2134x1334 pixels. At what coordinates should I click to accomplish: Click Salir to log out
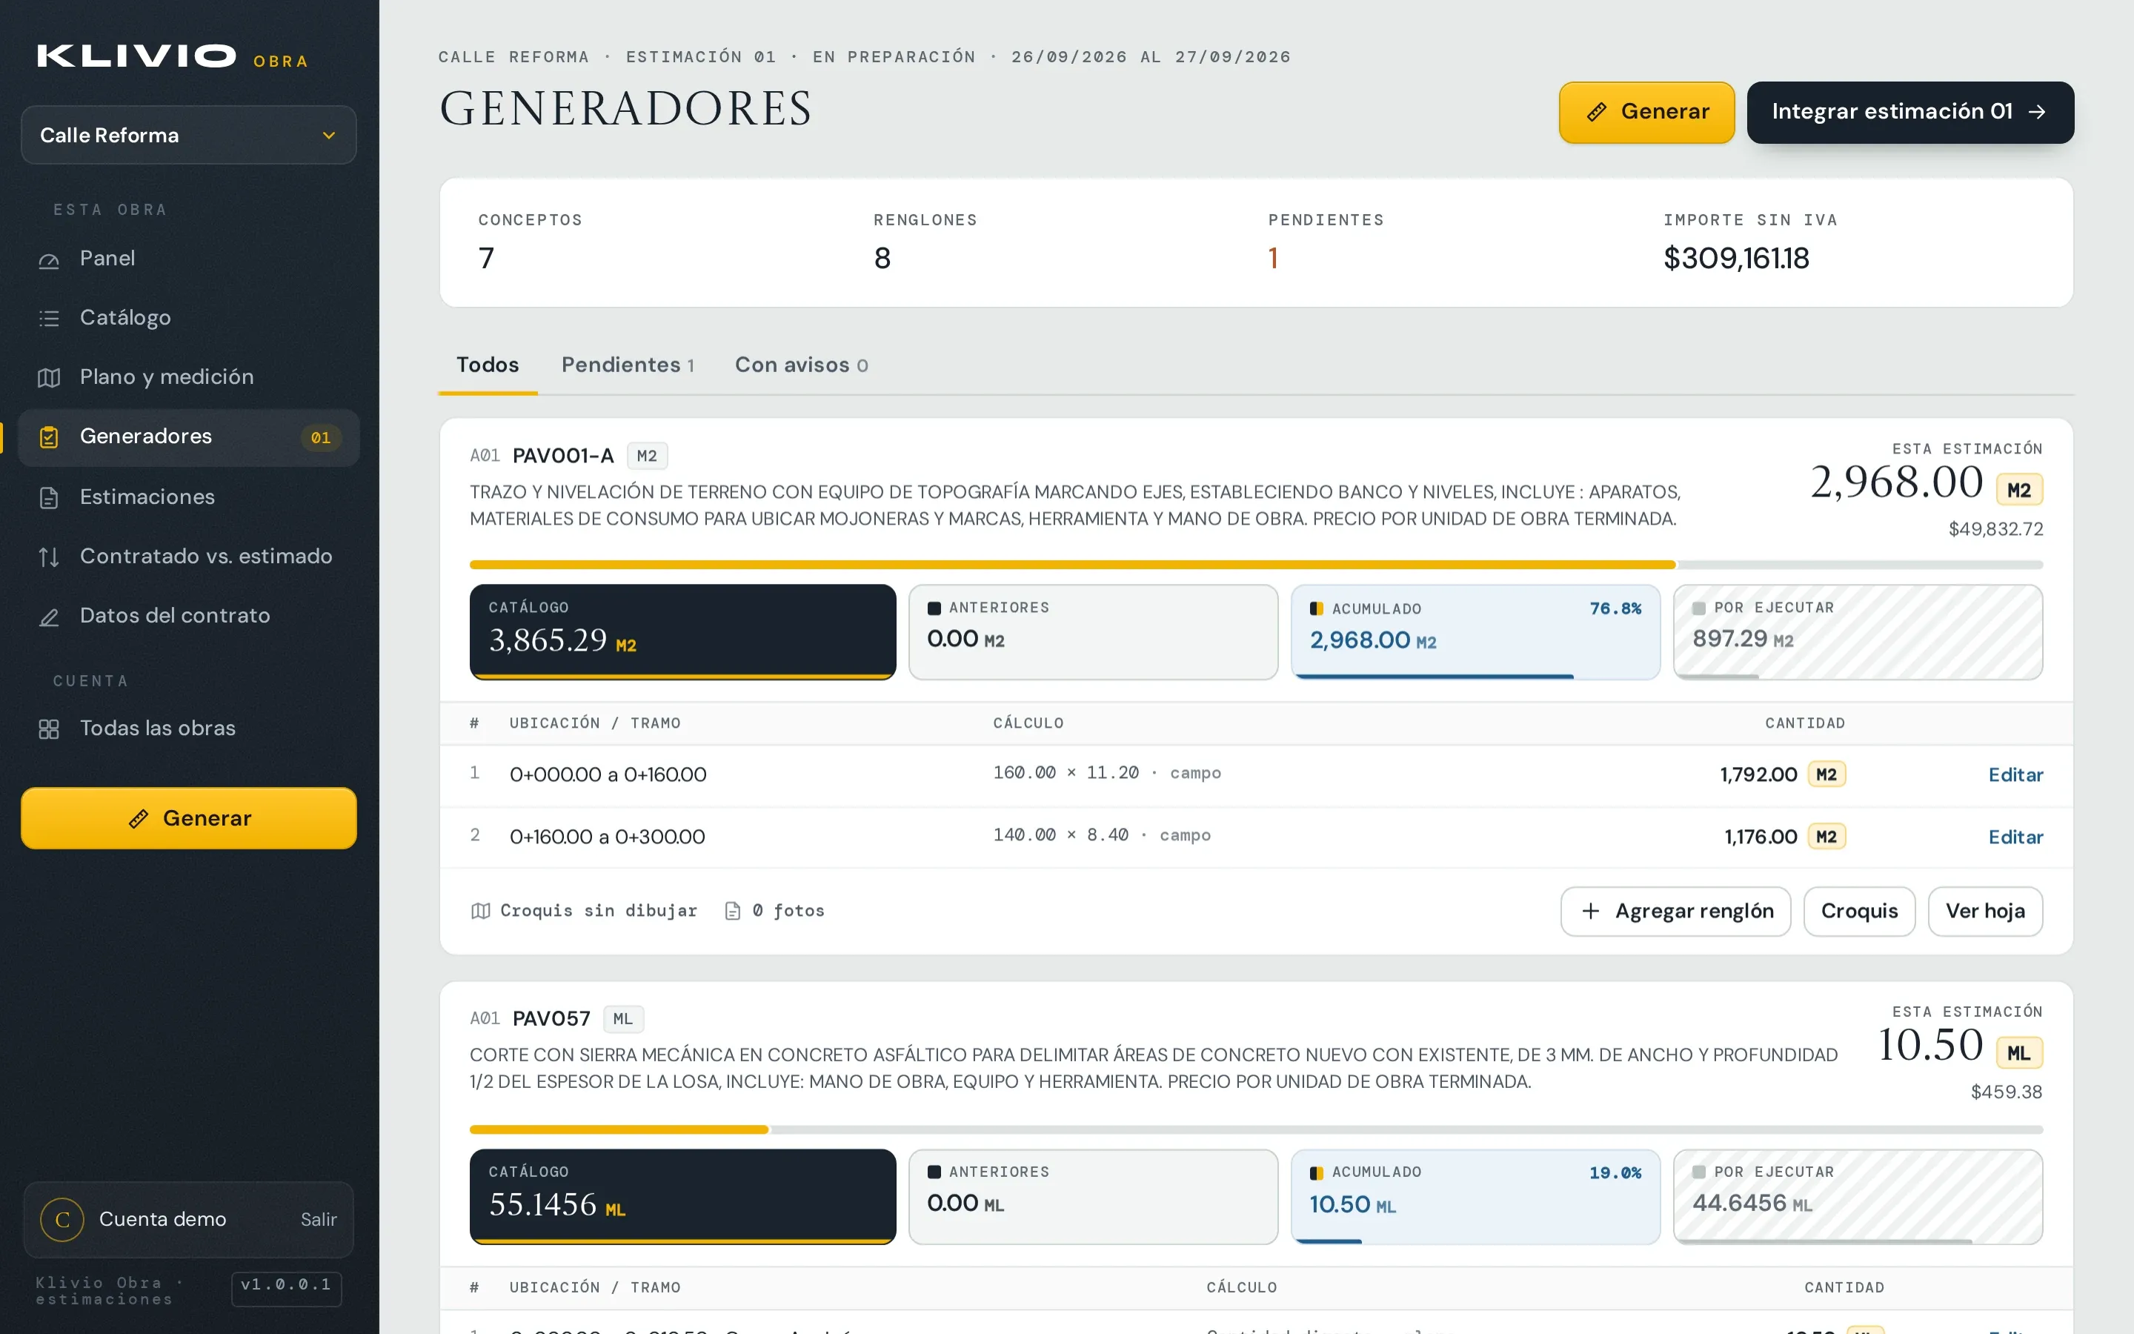pos(319,1219)
